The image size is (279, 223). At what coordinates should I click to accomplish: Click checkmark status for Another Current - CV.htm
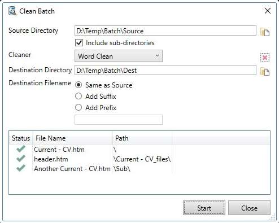tap(21, 168)
